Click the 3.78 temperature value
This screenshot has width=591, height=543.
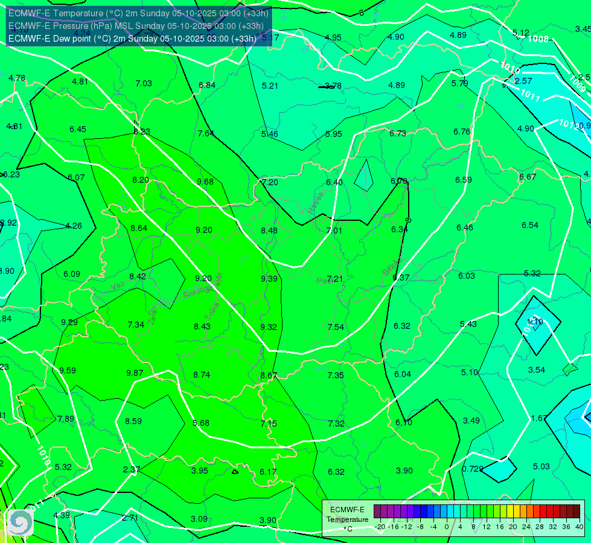(x=333, y=86)
